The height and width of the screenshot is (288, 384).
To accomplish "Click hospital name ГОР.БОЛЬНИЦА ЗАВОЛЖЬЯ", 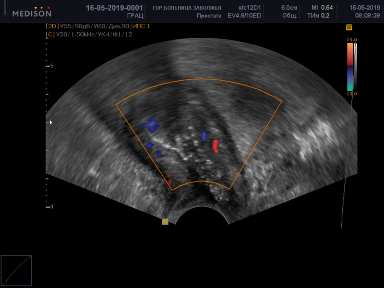I will tap(187, 8).
